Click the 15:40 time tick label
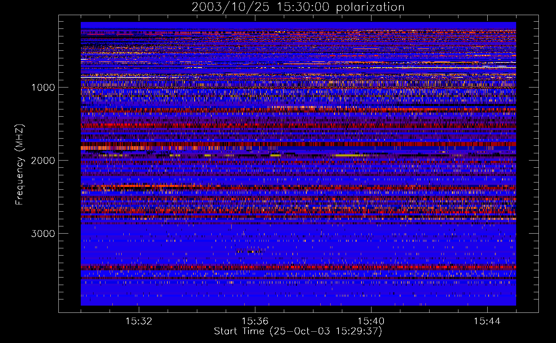Screen dimensions: 556x343 point(371,321)
